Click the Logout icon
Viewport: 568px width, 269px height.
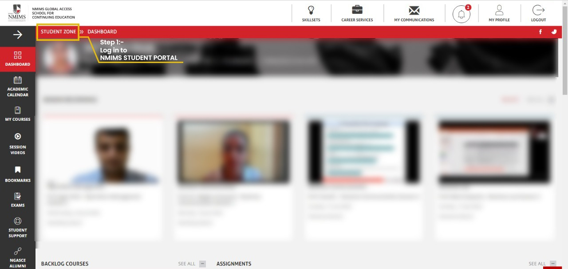(x=538, y=10)
